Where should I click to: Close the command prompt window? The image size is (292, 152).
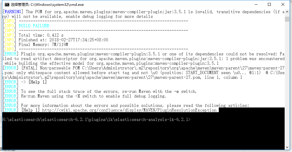coord(283,4)
